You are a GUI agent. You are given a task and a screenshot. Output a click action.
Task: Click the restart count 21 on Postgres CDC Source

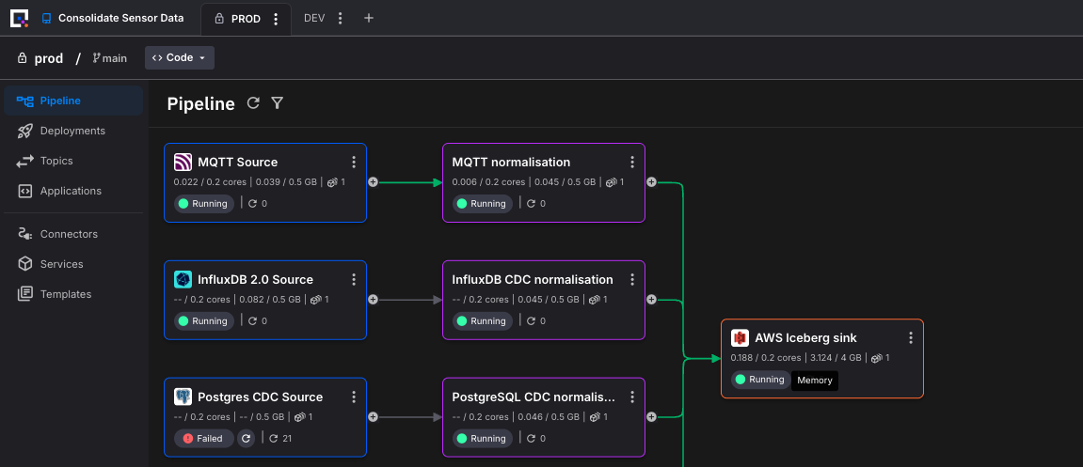tap(280, 438)
